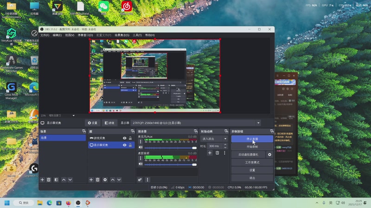Select 场景 in the Scenes list
This screenshot has height=208, width=371.
(63, 138)
